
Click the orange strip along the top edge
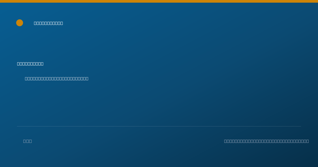click(x=159, y=1)
